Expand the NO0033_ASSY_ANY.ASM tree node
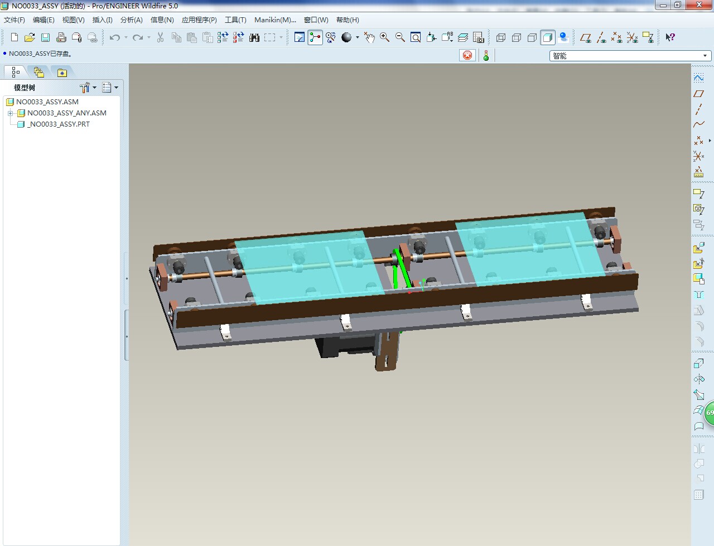714x546 pixels. coord(10,113)
